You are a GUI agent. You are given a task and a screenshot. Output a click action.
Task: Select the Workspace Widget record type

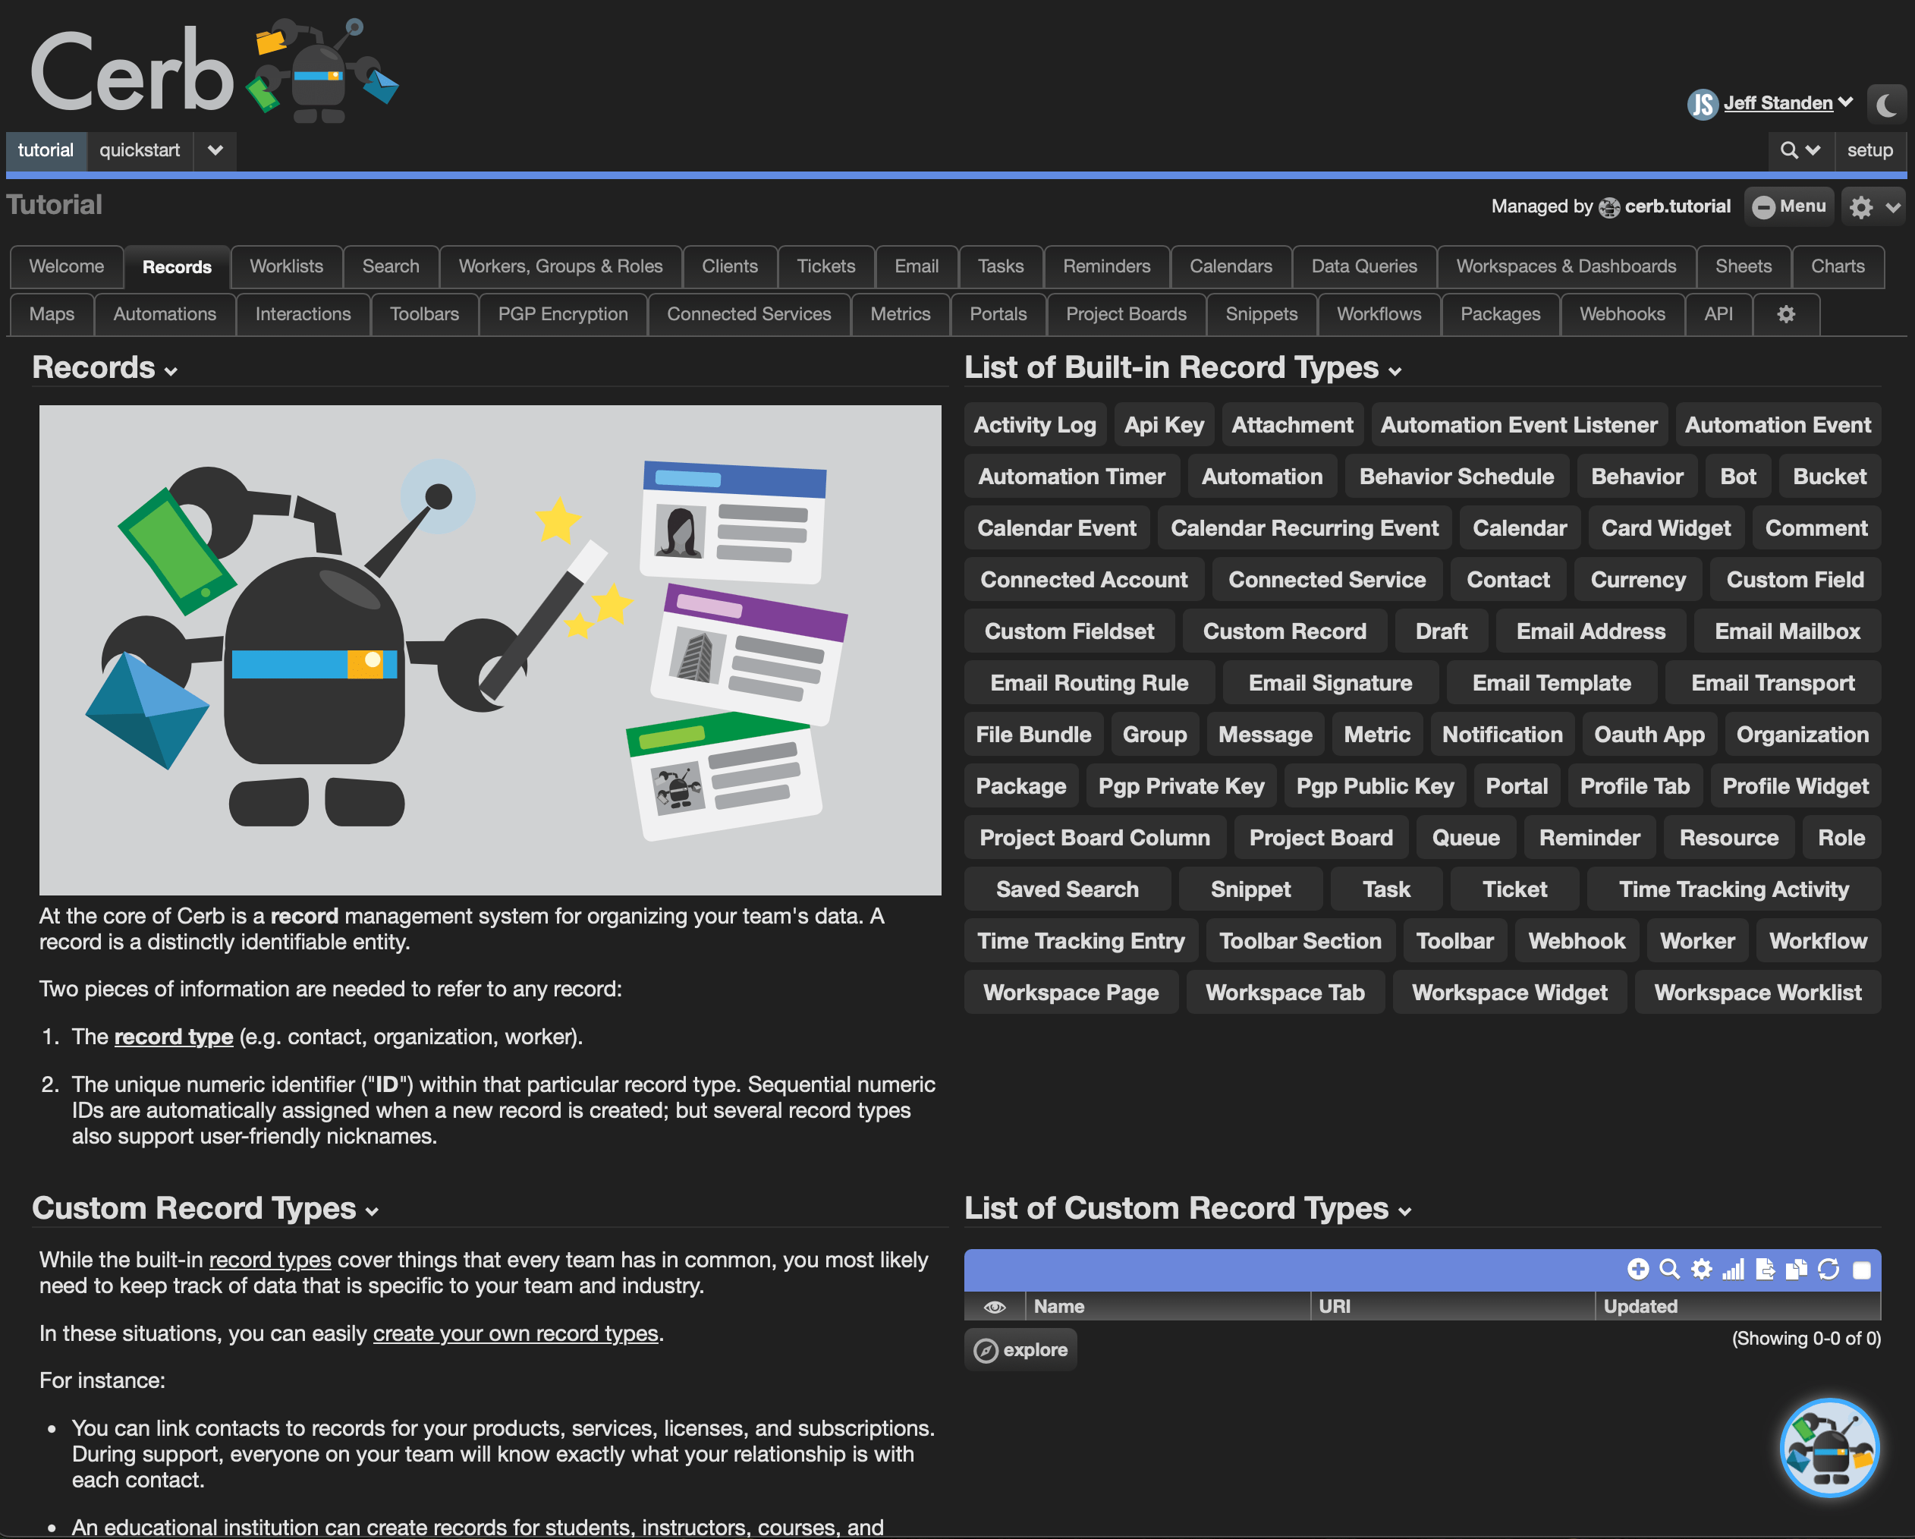(x=1509, y=993)
